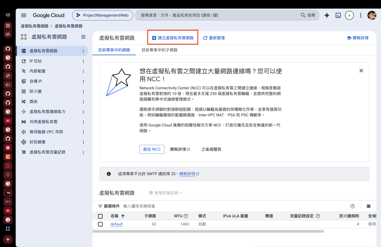
Task: Open more options for 虛擬私有雲網路 sidebar item
Action: click(x=83, y=51)
